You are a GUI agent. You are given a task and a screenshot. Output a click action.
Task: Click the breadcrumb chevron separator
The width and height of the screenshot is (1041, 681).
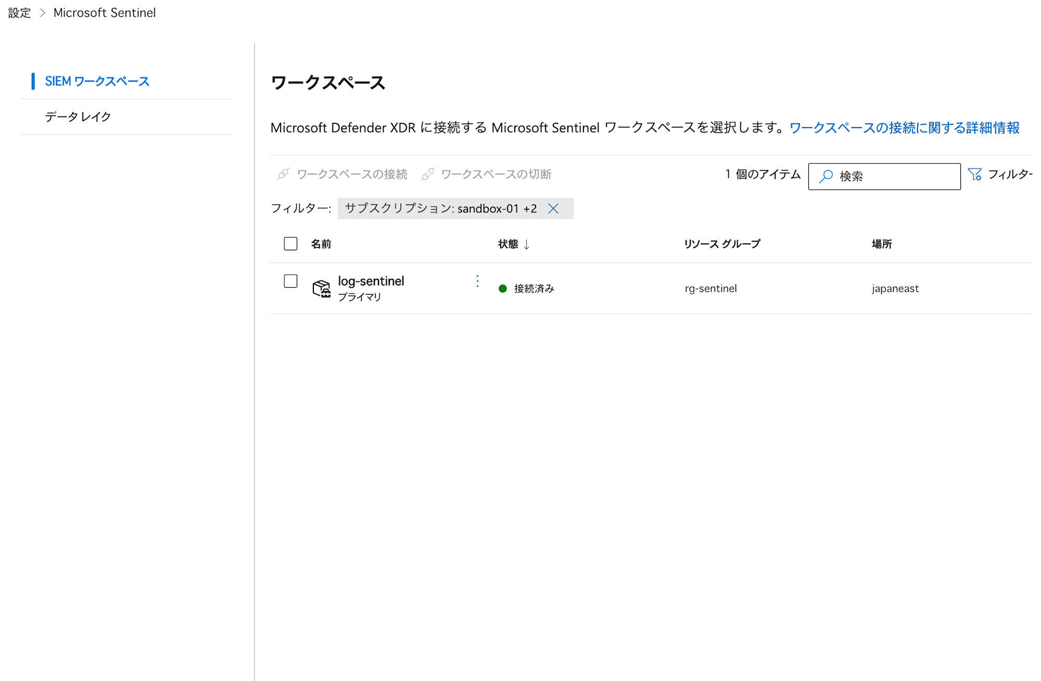(x=43, y=12)
